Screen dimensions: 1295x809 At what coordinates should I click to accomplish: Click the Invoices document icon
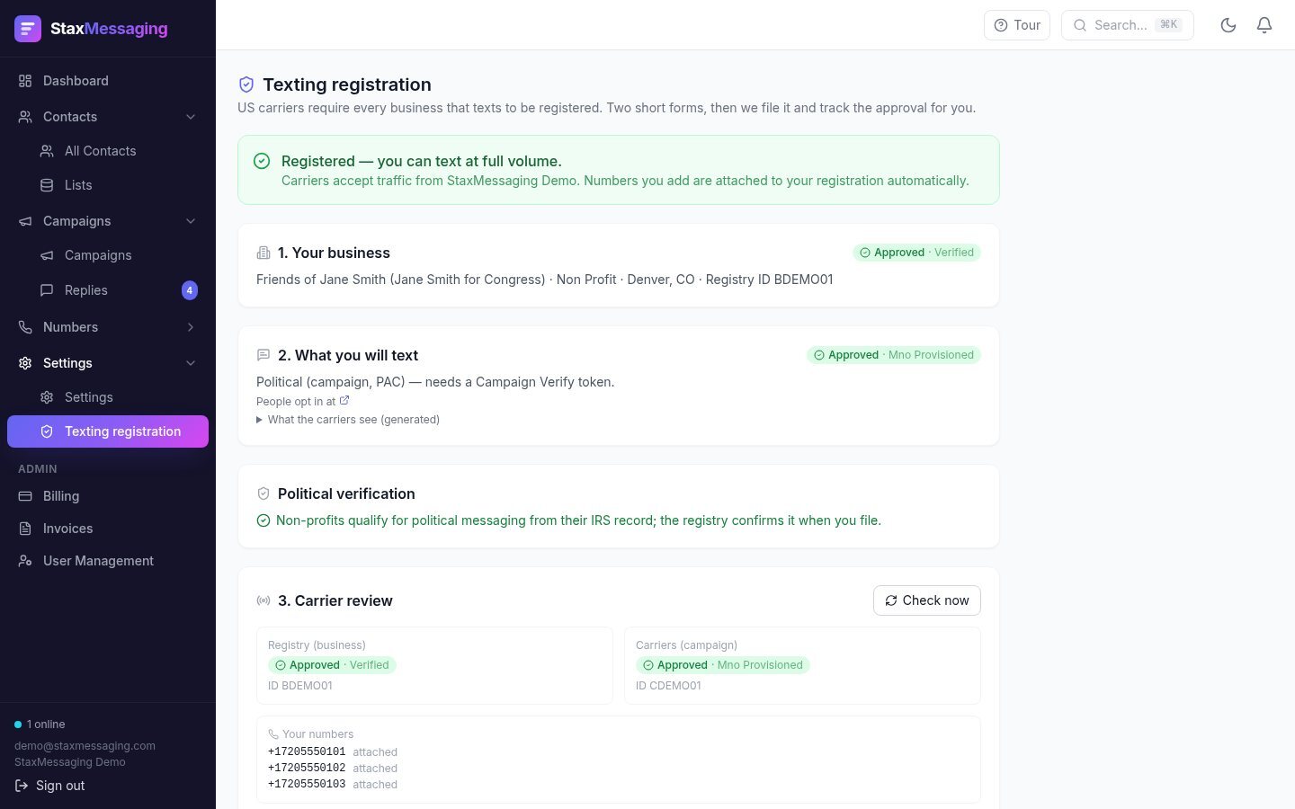tap(25, 529)
